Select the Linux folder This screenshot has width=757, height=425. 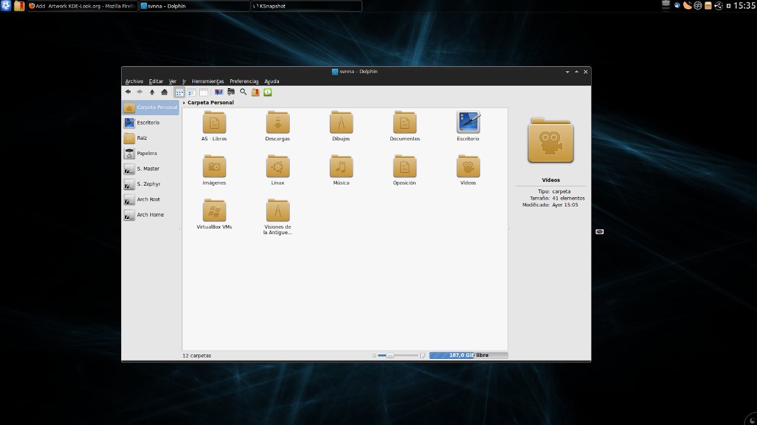point(278,170)
